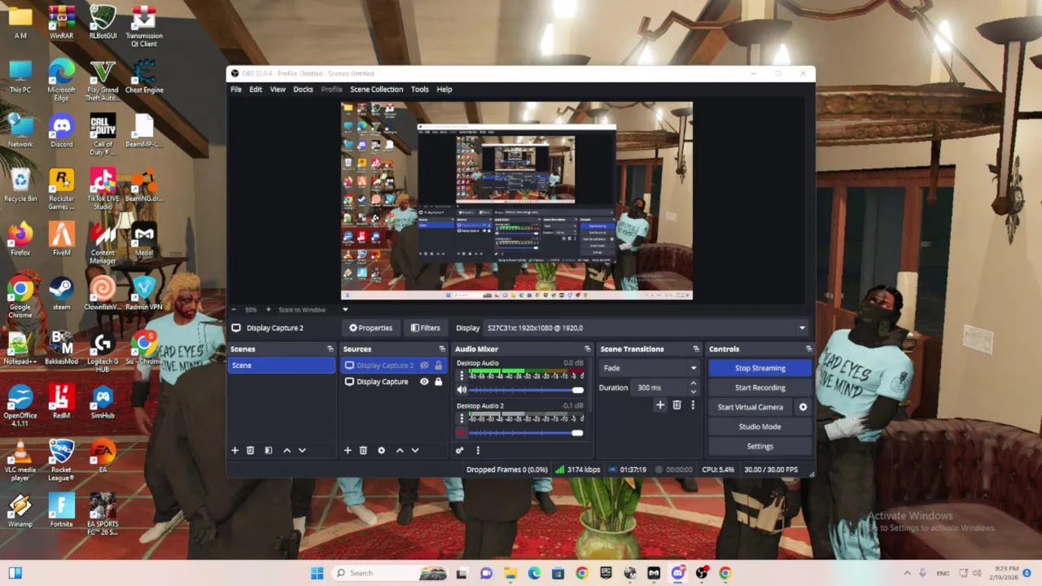This screenshot has height=586, width=1042.
Task: Undock the Scene Transitions panel
Action: tap(696, 349)
